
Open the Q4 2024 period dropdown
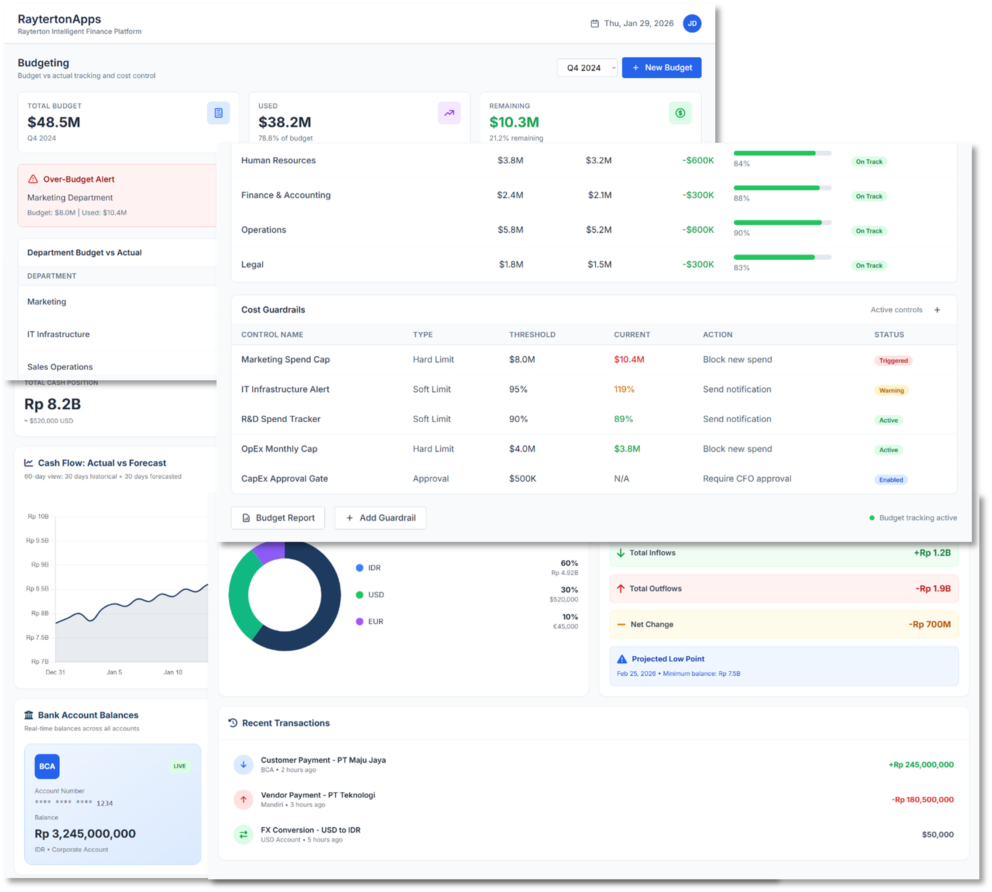(587, 68)
